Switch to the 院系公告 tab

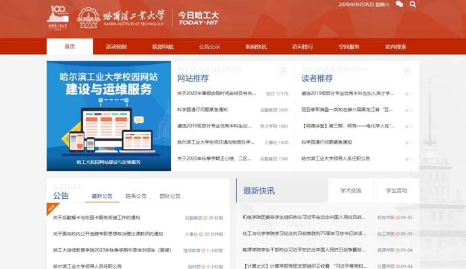(x=136, y=196)
